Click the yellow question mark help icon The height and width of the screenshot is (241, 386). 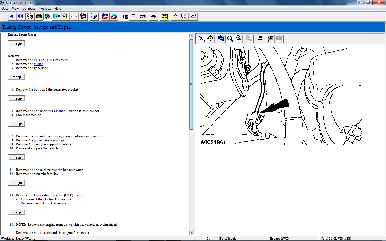coord(175,16)
